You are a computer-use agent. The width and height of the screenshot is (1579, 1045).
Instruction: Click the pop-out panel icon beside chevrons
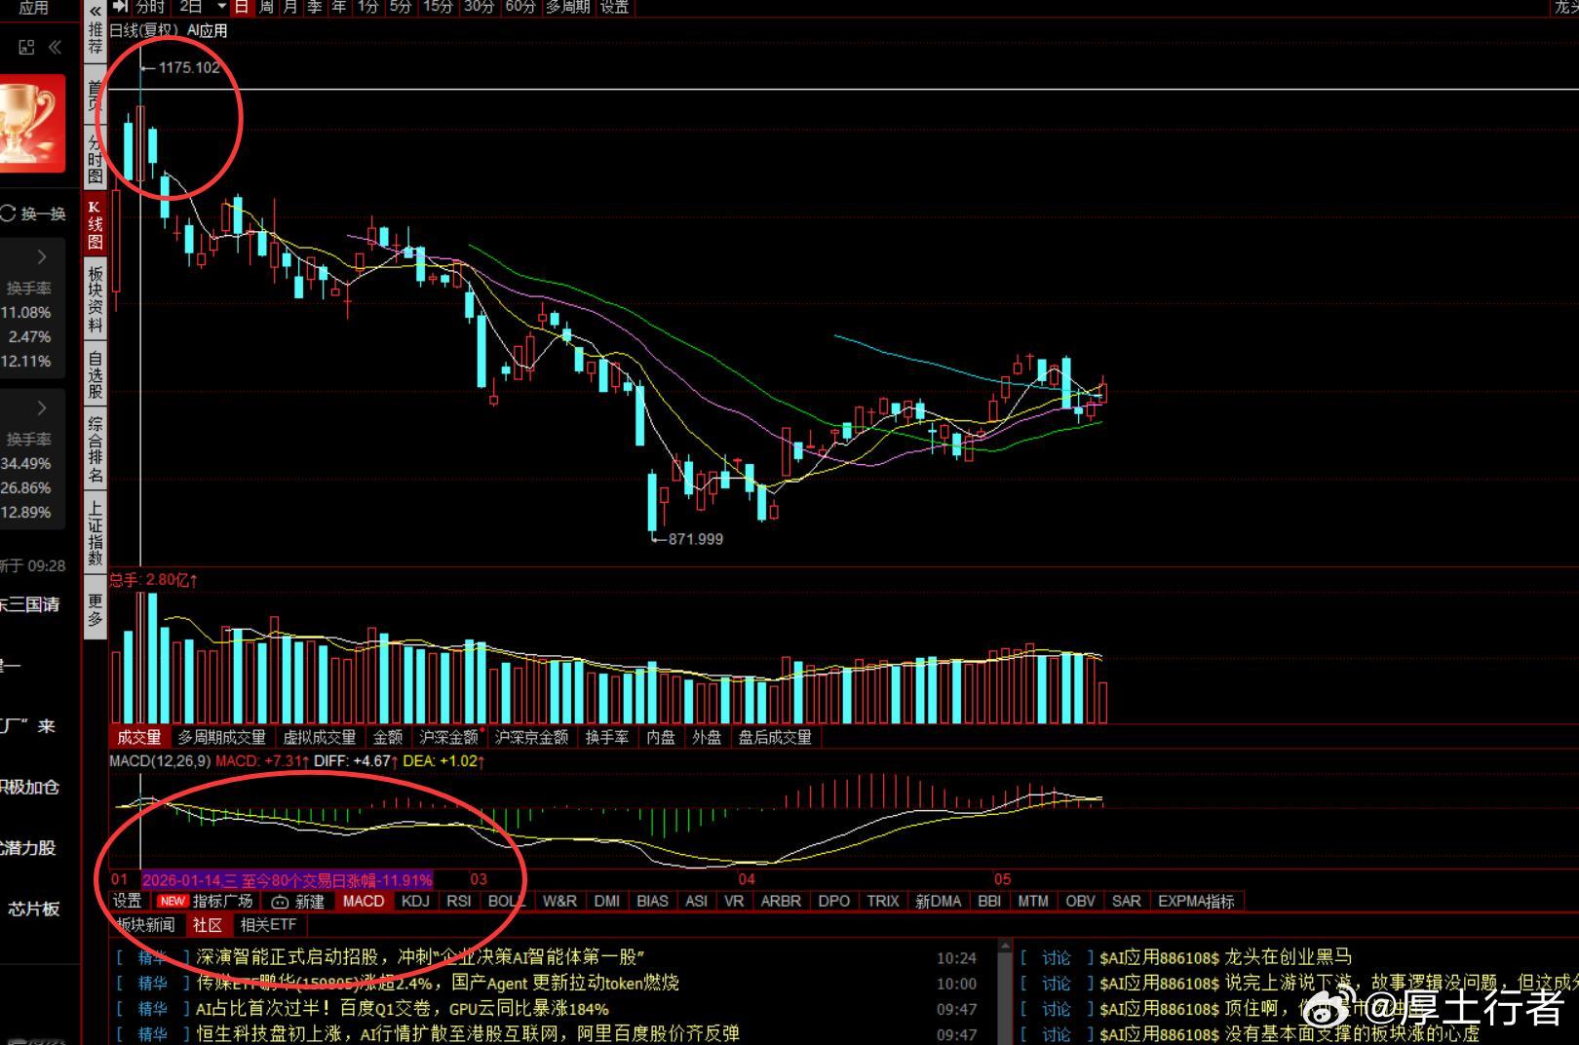click(x=27, y=47)
